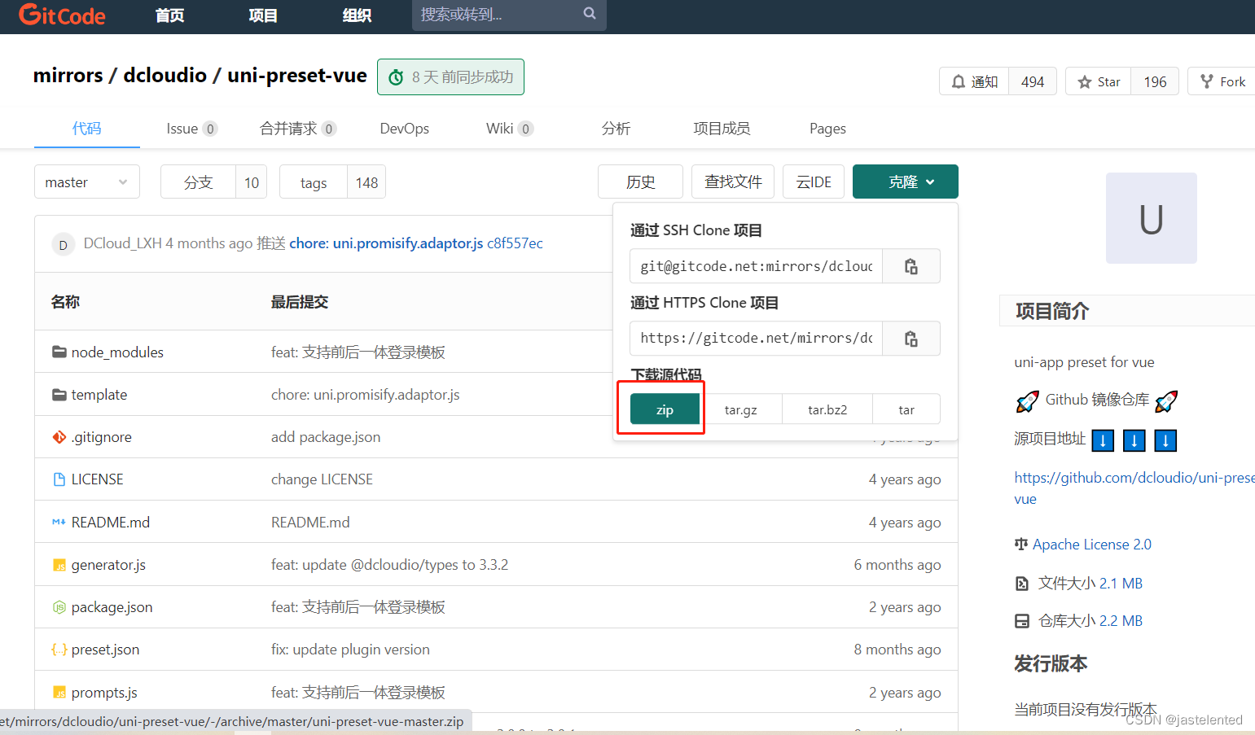Click the project avatar U thumbnail
Viewport: 1255px width, 735px height.
(x=1152, y=218)
